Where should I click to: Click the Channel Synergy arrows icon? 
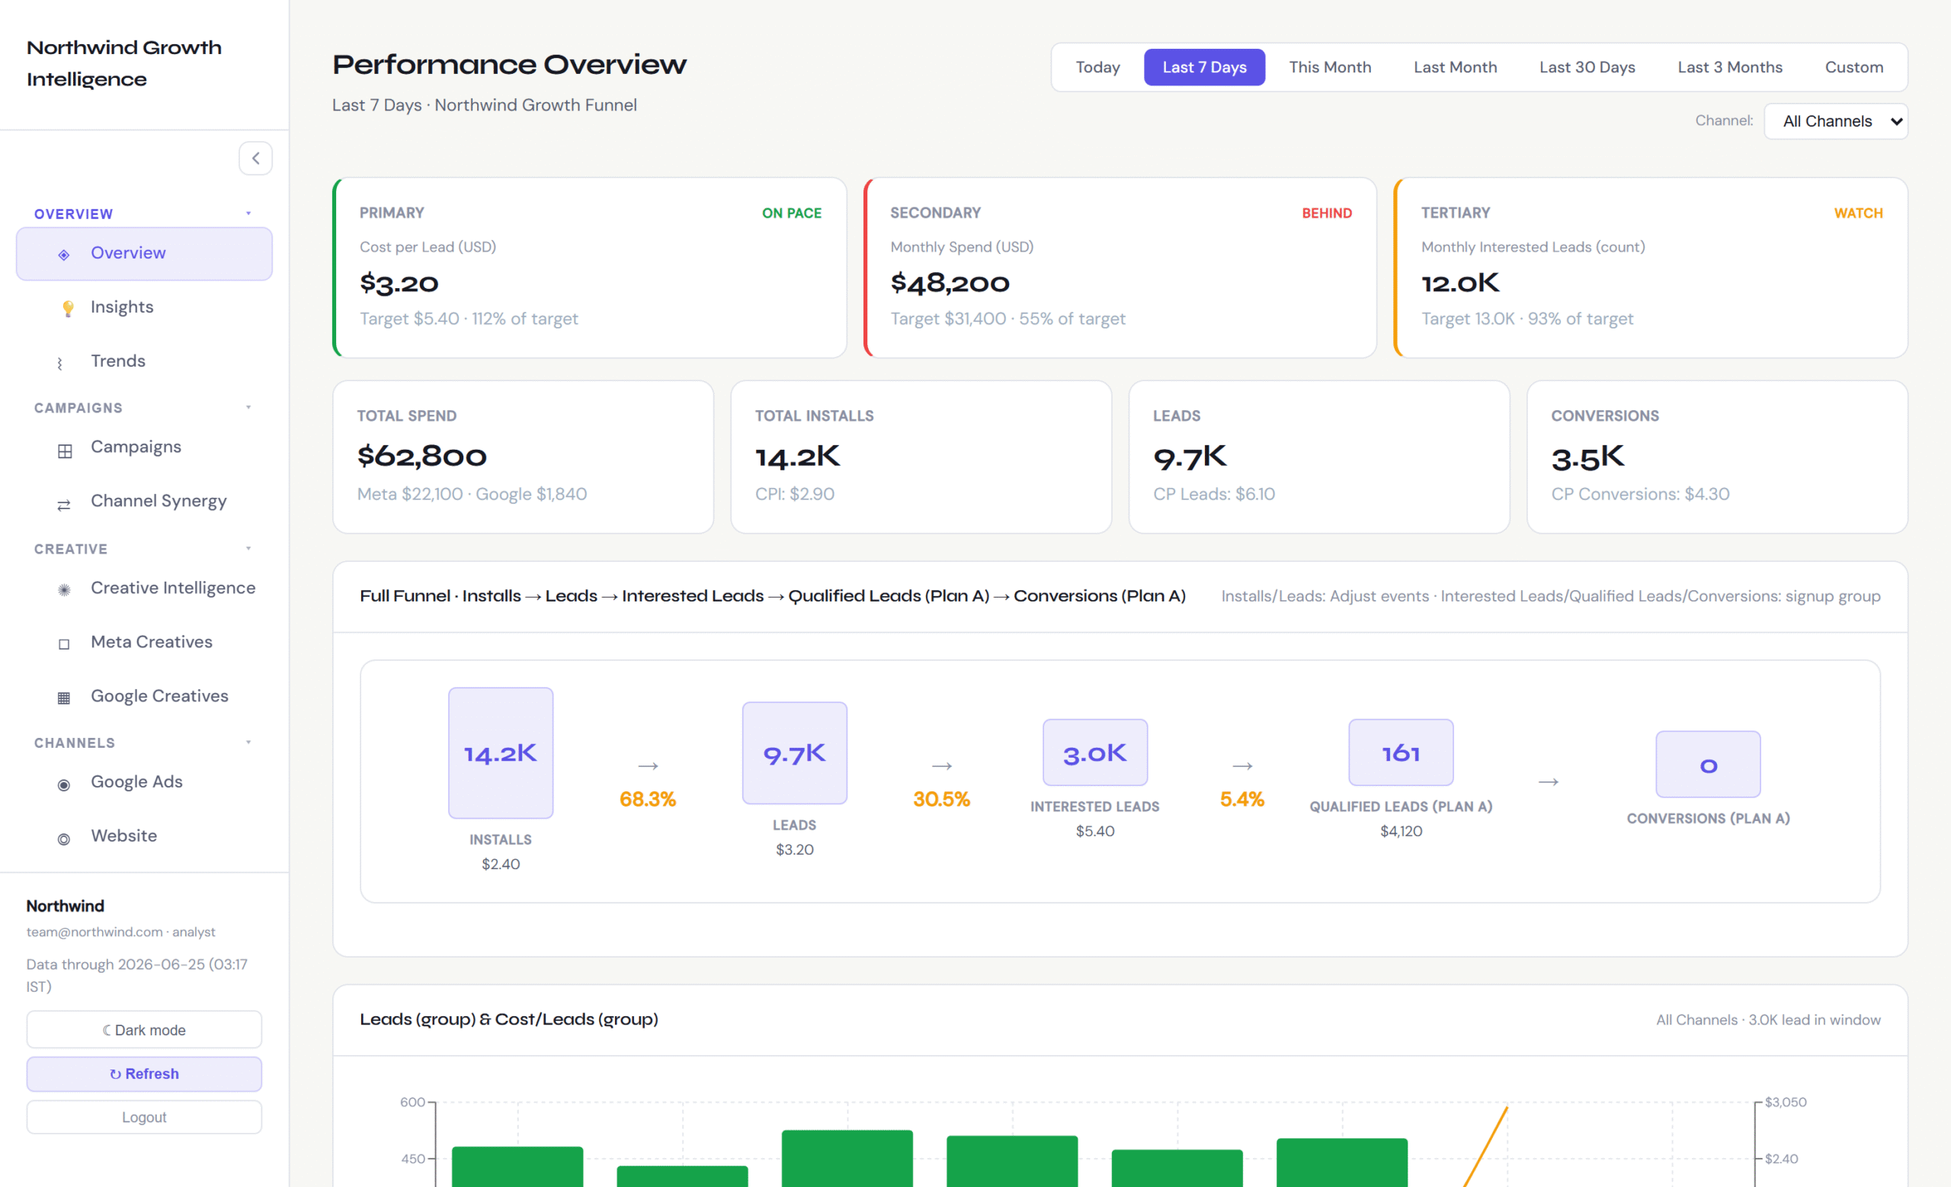tap(64, 505)
